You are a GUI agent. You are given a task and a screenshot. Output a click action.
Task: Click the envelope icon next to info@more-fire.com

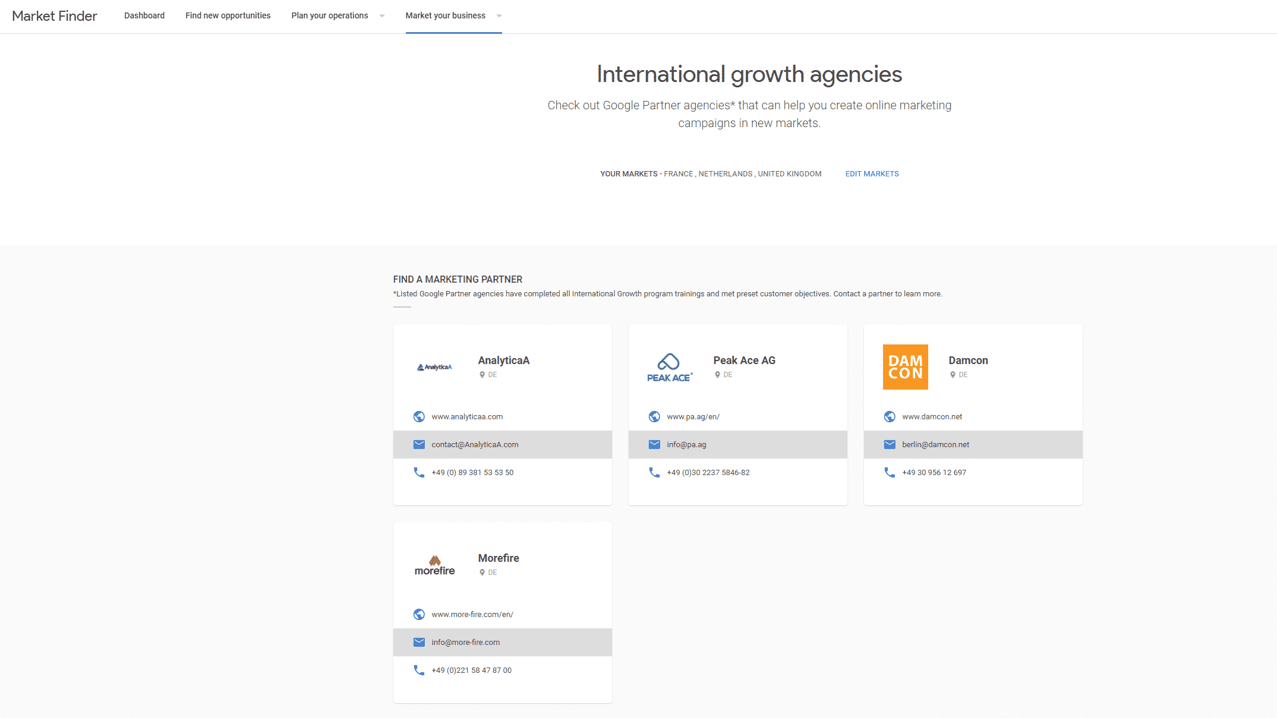coord(419,643)
